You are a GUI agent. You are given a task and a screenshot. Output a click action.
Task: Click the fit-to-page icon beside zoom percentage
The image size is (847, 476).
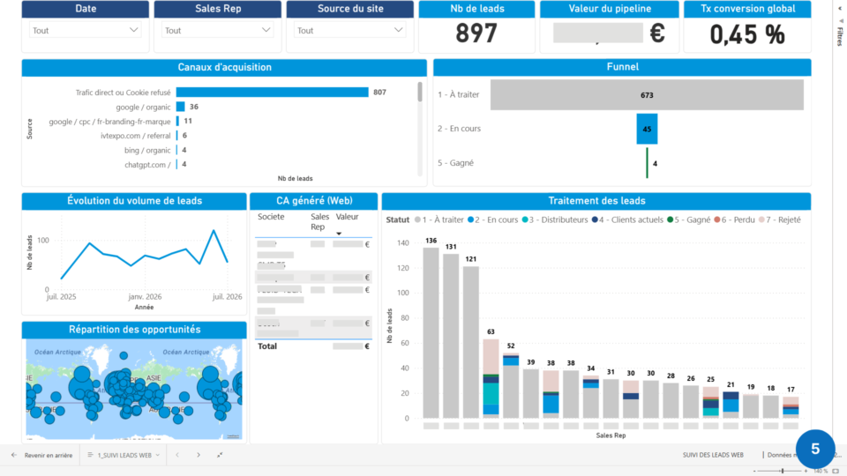point(836,471)
